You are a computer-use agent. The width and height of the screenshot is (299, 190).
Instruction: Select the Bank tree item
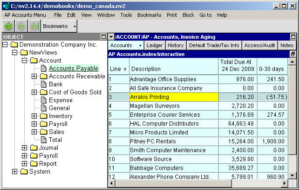pyautogui.click(x=56, y=84)
